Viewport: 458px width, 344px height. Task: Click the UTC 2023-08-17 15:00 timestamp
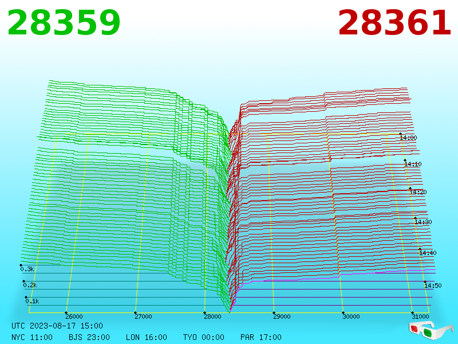(x=57, y=326)
